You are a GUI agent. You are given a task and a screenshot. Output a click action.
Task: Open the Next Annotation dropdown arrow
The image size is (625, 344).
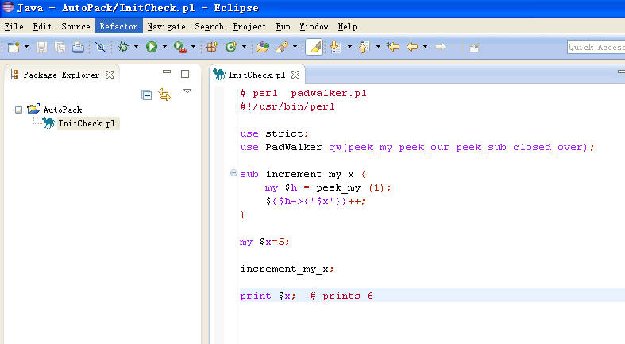point(349,47)
